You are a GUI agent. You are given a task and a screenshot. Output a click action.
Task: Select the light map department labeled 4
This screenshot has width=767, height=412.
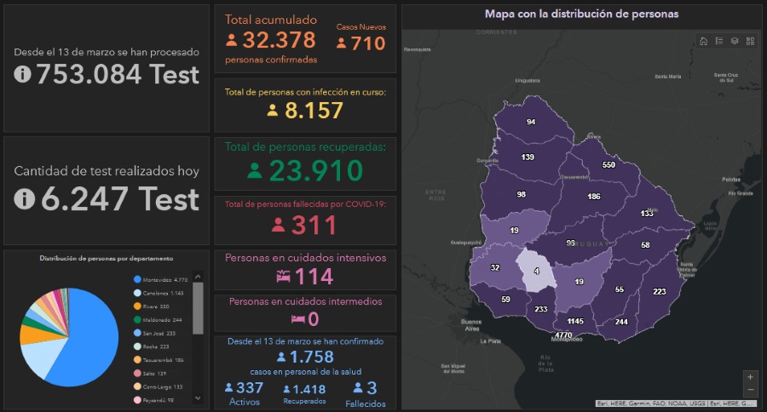pos(536,272)
